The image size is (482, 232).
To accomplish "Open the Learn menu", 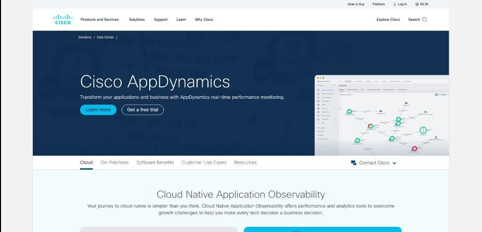I will point(181,19).
